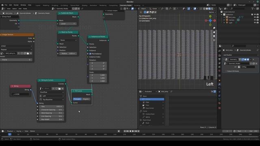The height and width of the screenshot is (146, 260).
Task: Click the green Y axis on navigation gizmo
Action: point(210,16)
